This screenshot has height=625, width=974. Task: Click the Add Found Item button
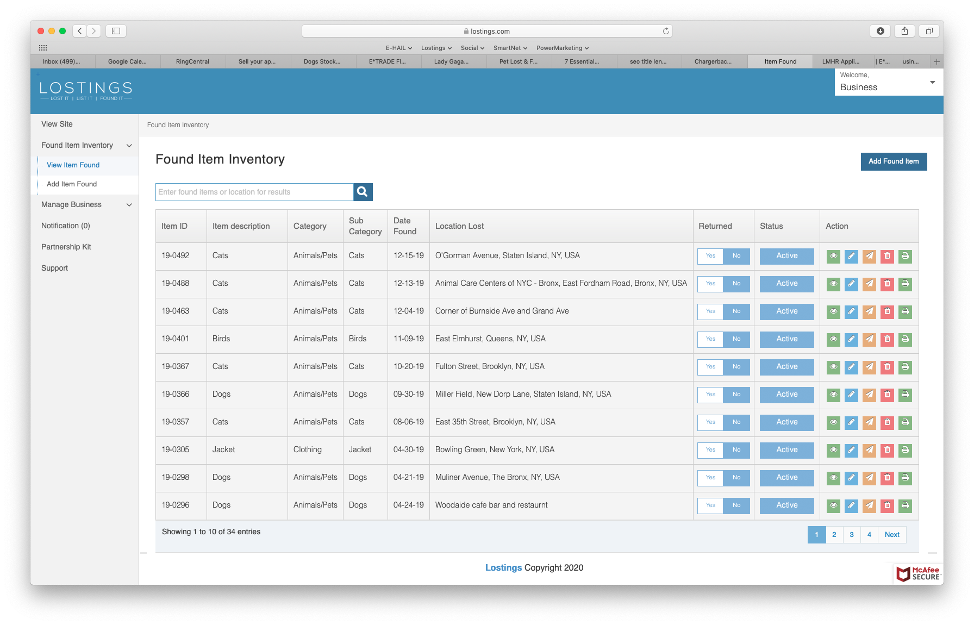tap(894, 161)
